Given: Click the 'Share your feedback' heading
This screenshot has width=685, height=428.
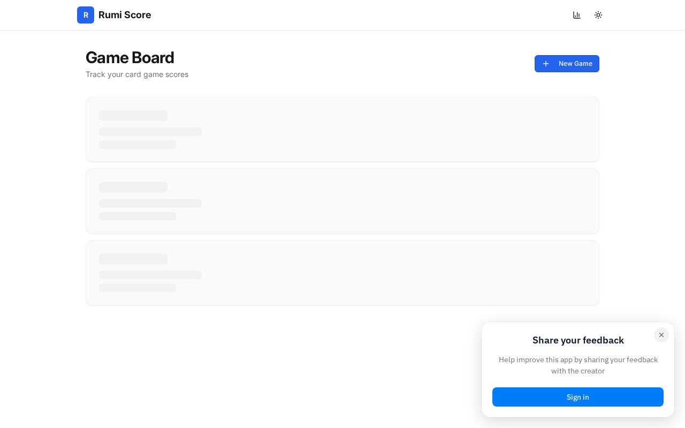Looking at the screenshot, I should tap(578, 340).
